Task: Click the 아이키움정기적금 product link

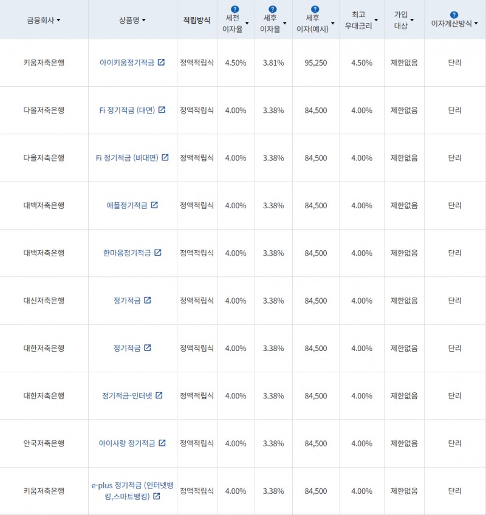Action: (129, 63)
